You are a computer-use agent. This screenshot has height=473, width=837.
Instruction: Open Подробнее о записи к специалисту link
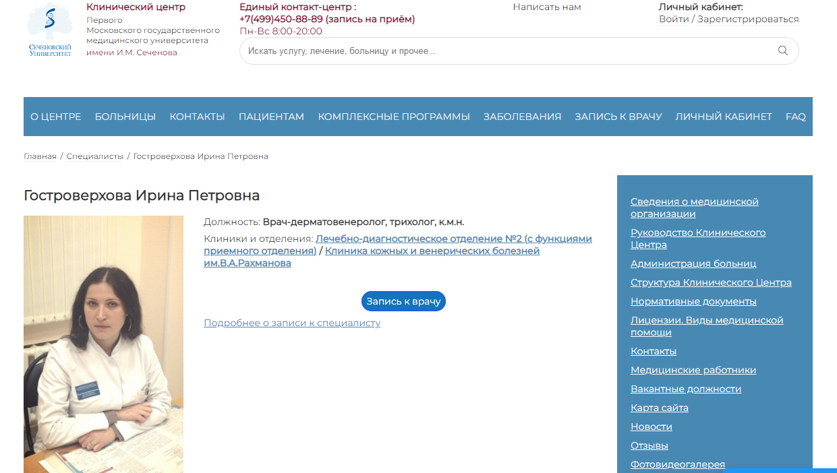pyautogui.click(x=292, y=323)
